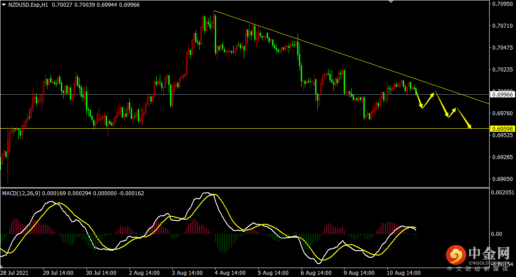Click the 28 Jul 2021 date on time axis
Viewport: 516px width, 277px height.
tap(14, 273)
